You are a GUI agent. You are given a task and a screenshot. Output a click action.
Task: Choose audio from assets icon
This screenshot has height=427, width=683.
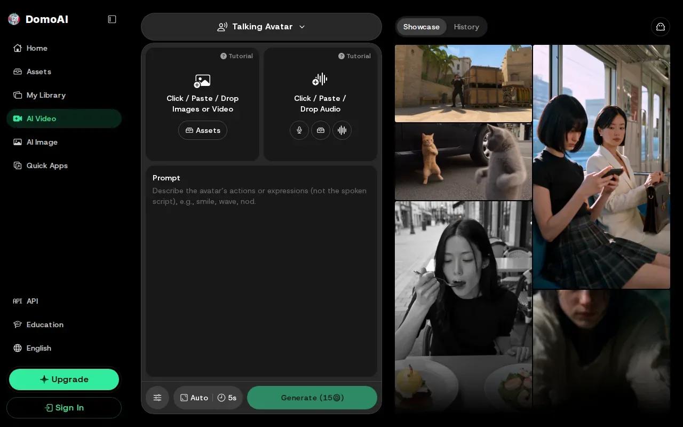point(321,130)
